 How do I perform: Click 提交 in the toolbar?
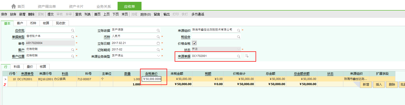pos(50,14)
